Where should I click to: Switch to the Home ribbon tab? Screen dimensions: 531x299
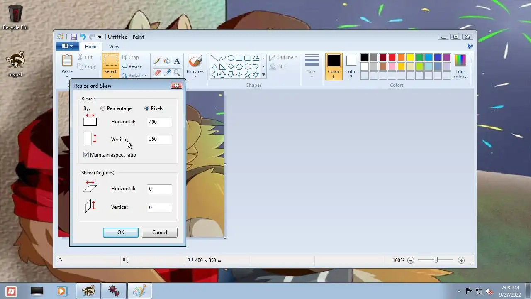[x=91, y=47]
